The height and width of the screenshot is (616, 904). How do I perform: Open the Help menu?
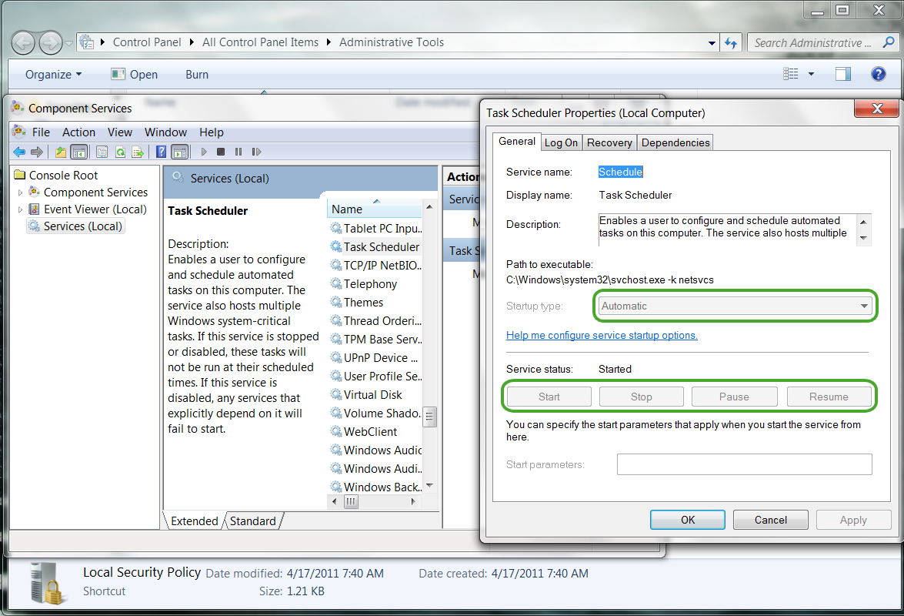[x=212, y=132]
